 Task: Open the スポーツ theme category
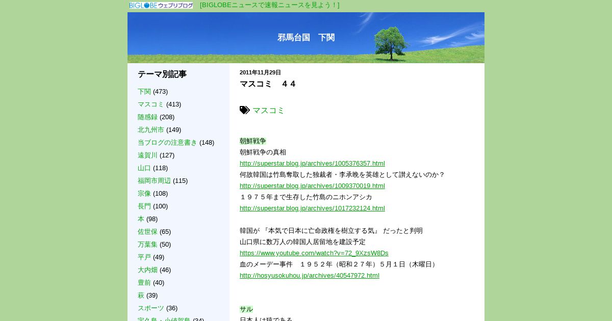(x=151, y=308)
